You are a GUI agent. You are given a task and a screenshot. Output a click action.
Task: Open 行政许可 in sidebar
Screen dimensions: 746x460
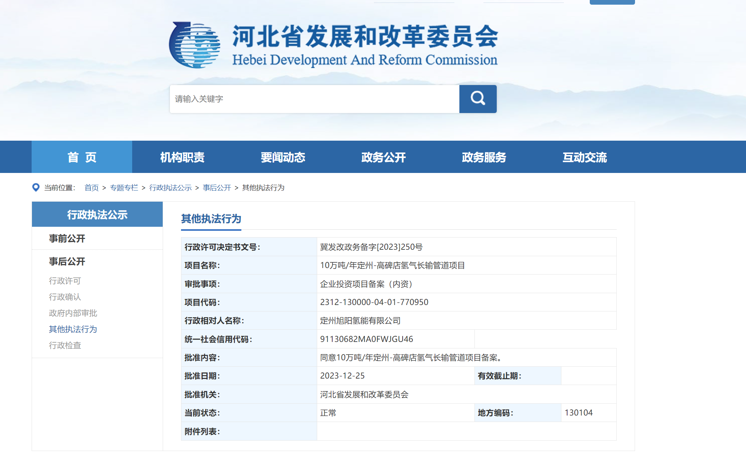[65, 281]
